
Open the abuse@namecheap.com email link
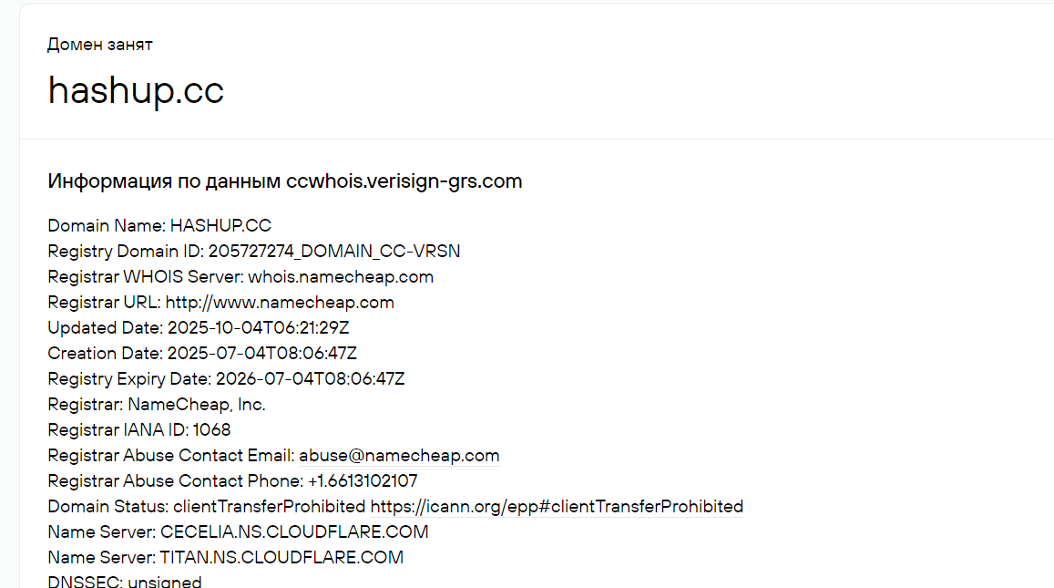pyautogui.click(x=399, y=456)
